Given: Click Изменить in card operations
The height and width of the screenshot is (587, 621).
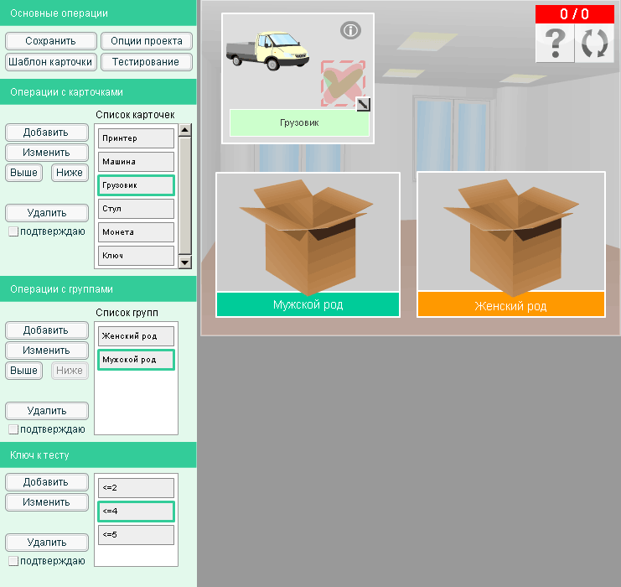Looking at the screenshot, I should pos(47,153).
